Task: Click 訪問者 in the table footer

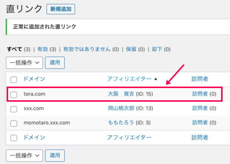Action: (200, 137)
